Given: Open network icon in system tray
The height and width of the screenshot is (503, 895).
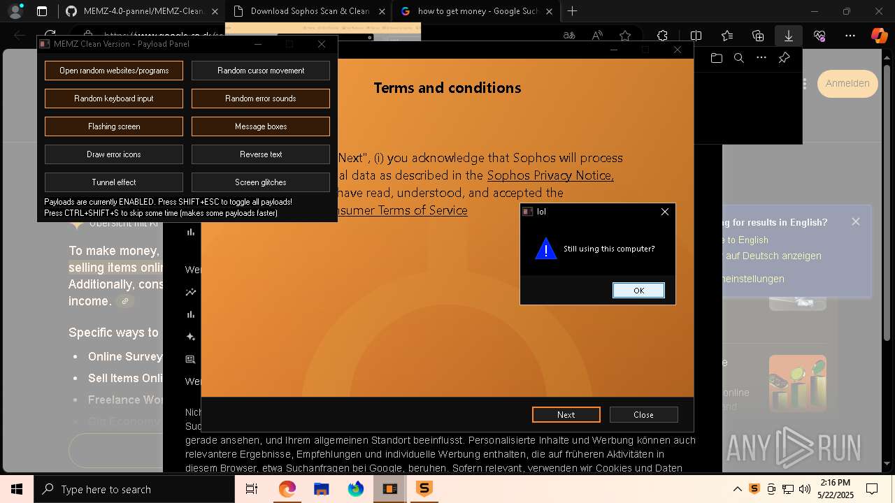Looking at the screenshot, I should (788, 489).
